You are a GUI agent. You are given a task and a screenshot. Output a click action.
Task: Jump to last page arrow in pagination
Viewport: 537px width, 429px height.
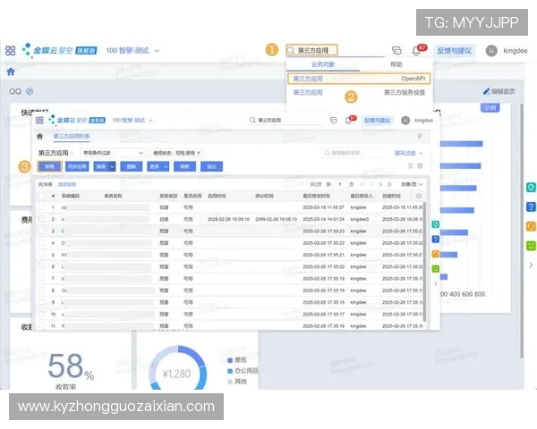389,184
